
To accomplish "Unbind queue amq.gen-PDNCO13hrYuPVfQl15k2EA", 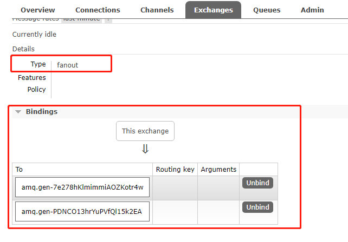I will [x=257, y=207].
